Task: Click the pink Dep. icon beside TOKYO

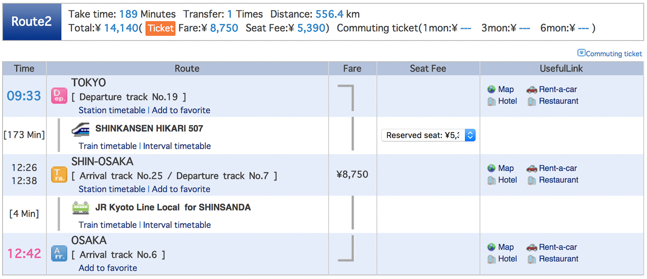Action: point(59,96)
